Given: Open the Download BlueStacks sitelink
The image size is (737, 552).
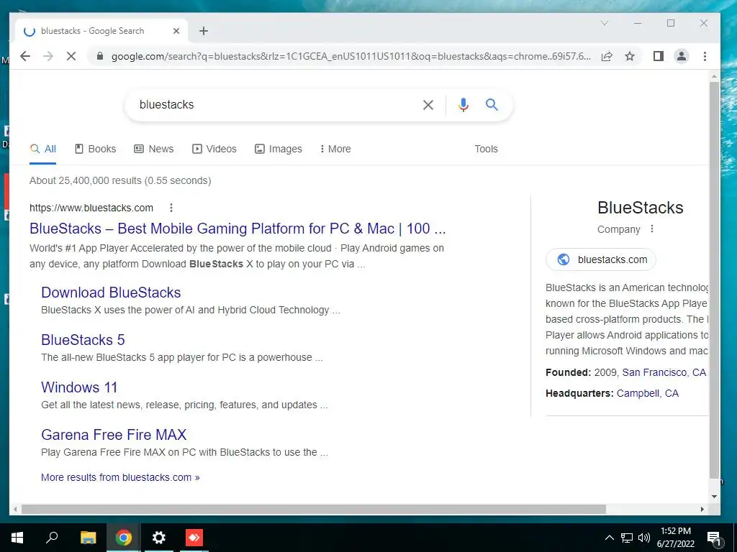Looking at the screenshot, I should (x=111, y=293).
